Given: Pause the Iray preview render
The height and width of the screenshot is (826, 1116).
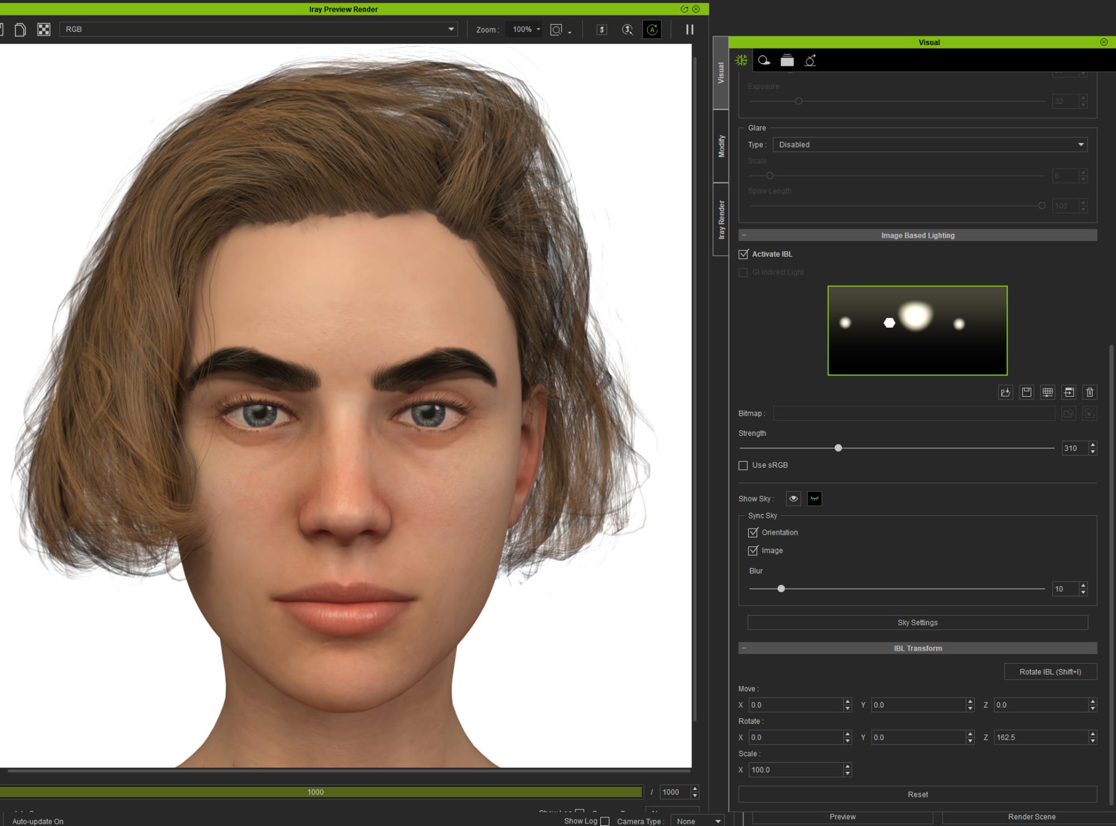Looking at the screenshot, I should pyautogui.click(x=690, y=30).
